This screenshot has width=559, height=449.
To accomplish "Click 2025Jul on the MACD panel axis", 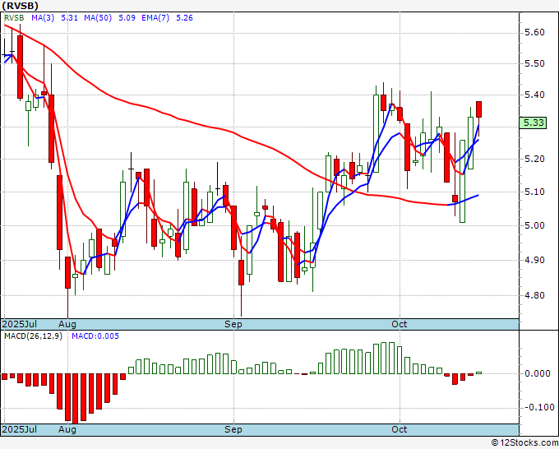I will pos(19,429).
